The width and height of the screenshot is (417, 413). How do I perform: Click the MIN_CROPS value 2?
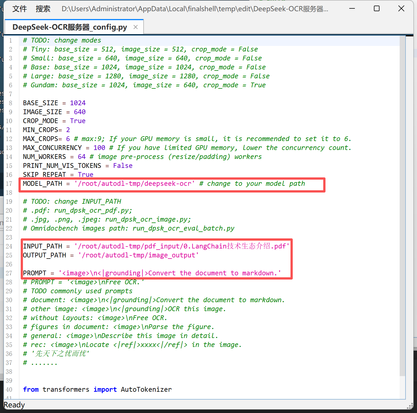point(68,130)
